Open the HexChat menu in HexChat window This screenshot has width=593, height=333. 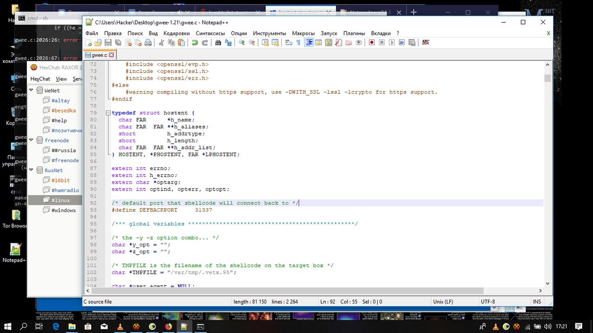[40, 79]
